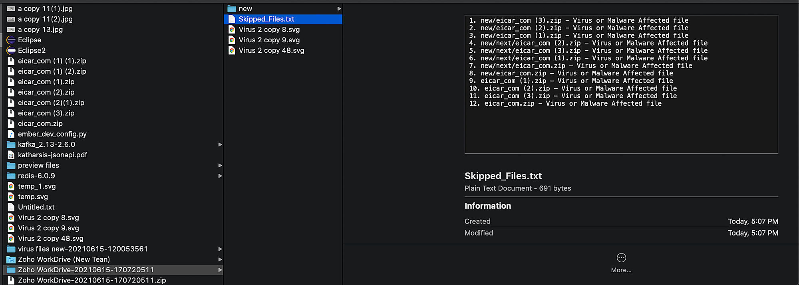Viewport: 799px width, 285px height.
Task: Click the katharsis-jsonapi.pdf file icon
Action: [11, 155]
